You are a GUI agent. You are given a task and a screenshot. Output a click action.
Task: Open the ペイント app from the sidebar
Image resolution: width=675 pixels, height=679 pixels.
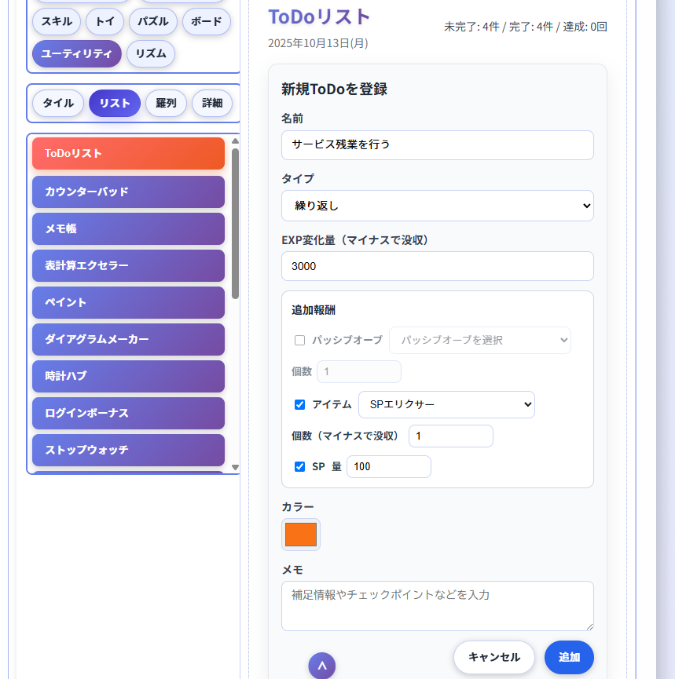[128, 302]
